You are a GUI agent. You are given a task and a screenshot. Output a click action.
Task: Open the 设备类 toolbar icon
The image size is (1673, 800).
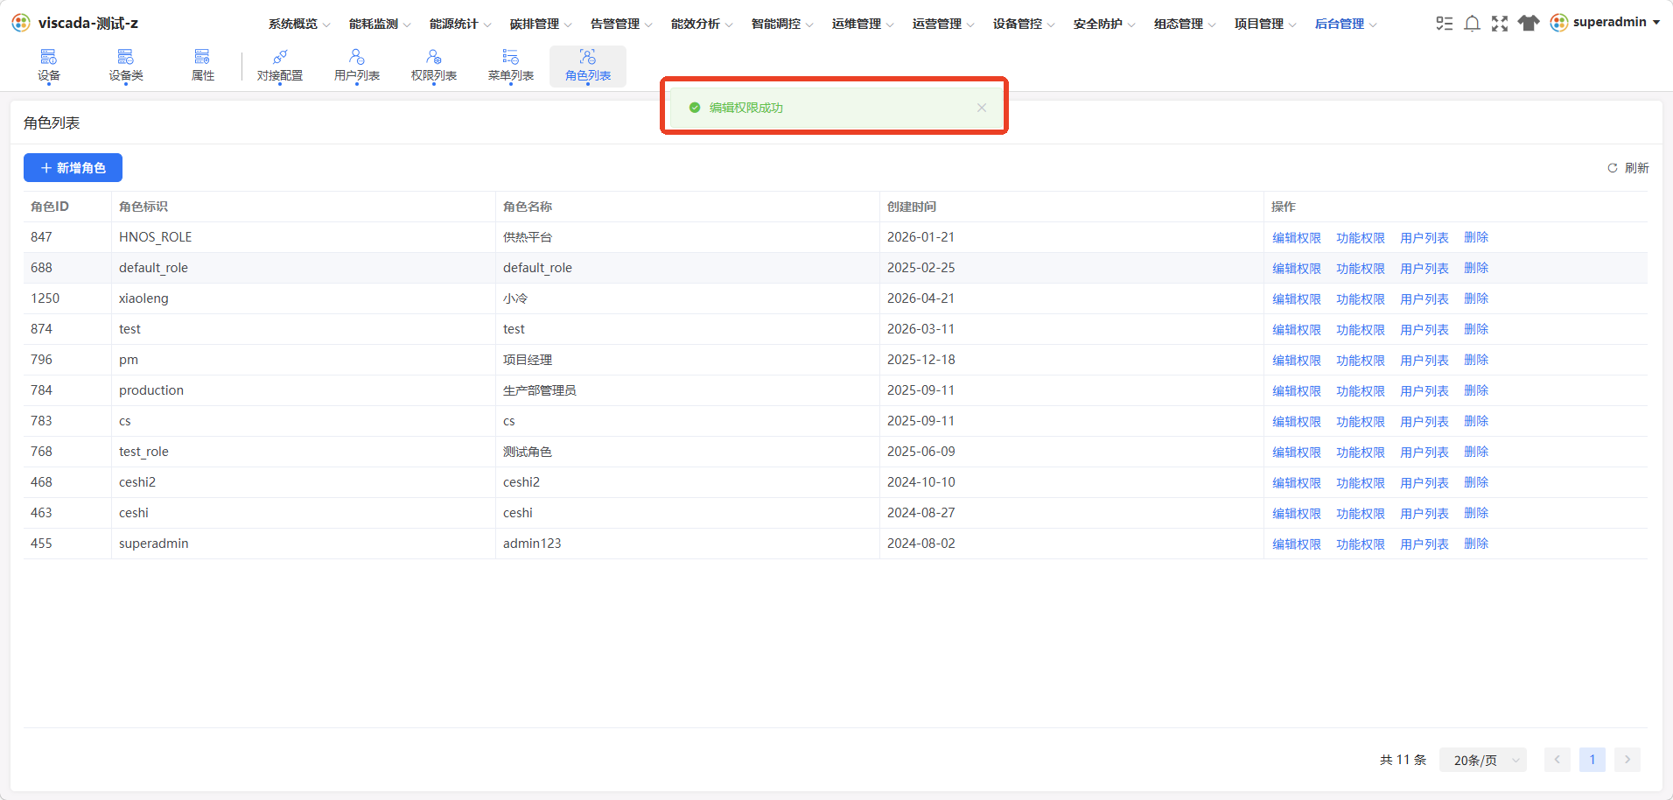pyautogui.click(x=126, y=66)
